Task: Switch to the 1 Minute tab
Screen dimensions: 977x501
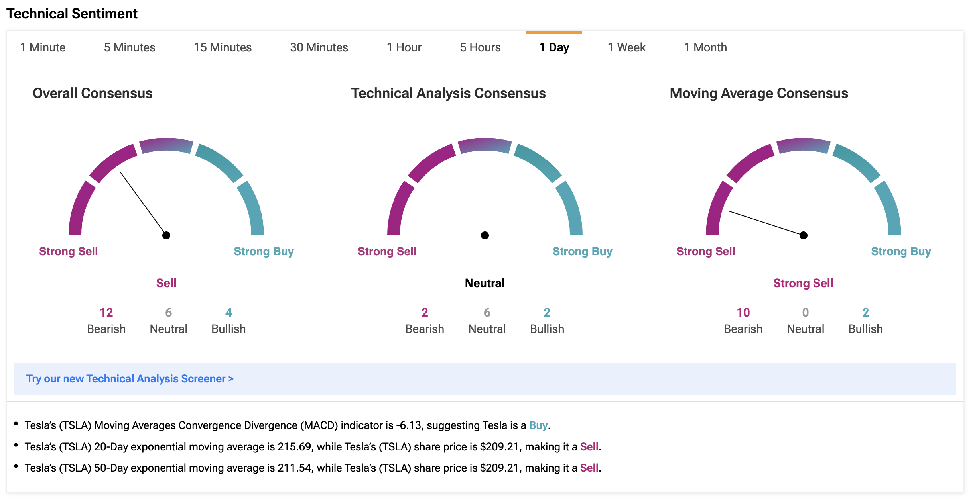Action: (43, 47)
